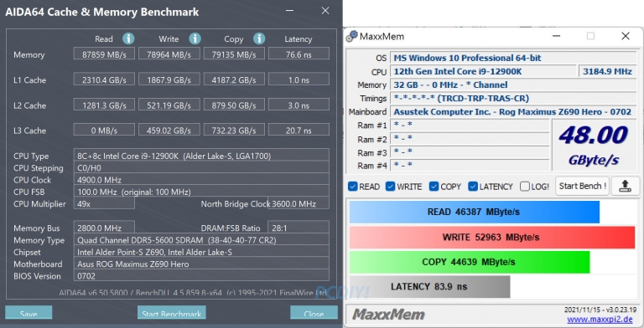The image size is (644, 328).
Task: Click L2 Cache Copy value 879.50 GB/s
Action: (x=234, y=105)
